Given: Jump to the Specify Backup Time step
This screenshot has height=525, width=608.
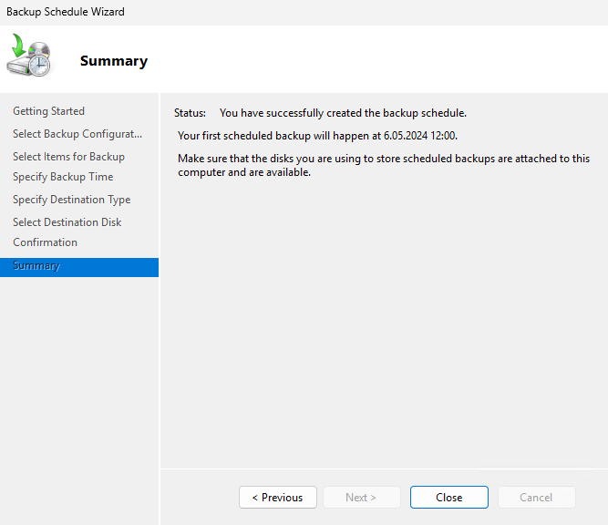Looking at the screenshot, I should point(63,177).
